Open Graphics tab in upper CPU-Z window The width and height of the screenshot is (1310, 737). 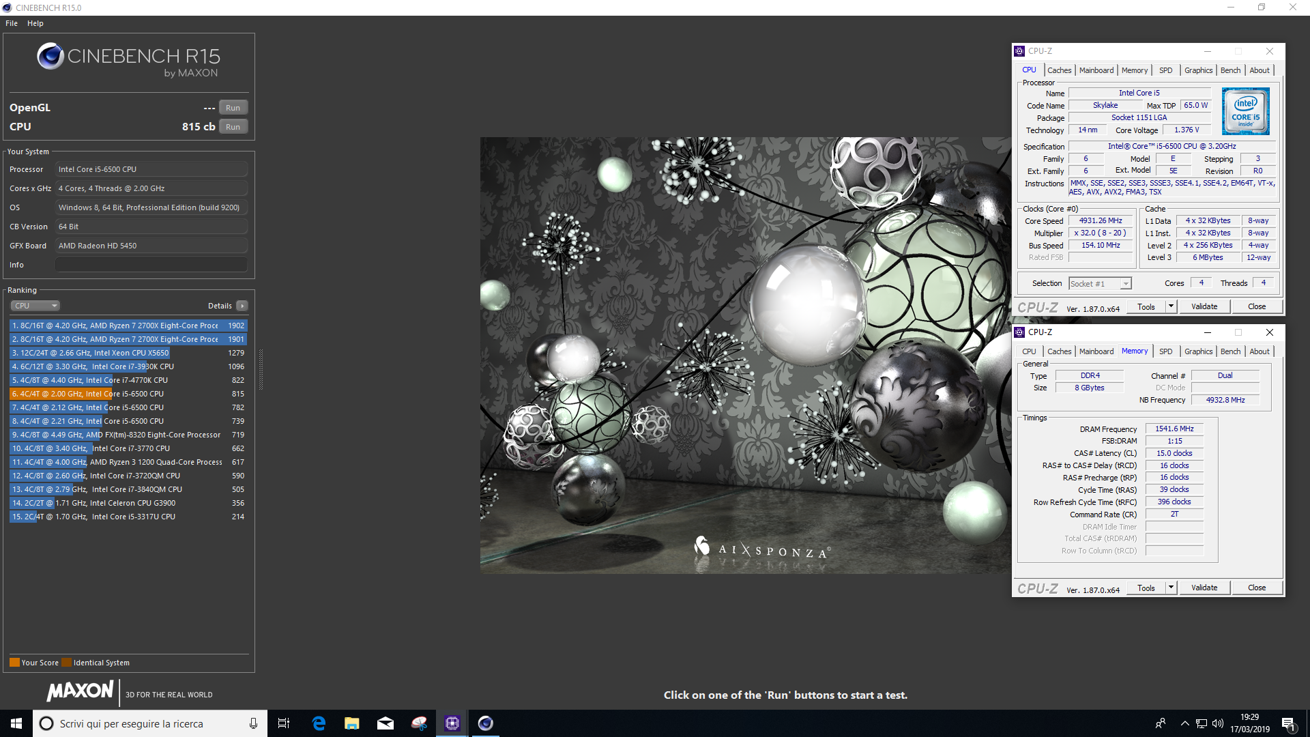pyautogui.click(x=1198, y=70)
